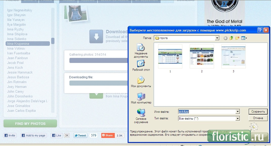Viewport: 271px width, 146px height.
Task: Click the help question mark button in dialog
Action: click(x=260, y=30)
